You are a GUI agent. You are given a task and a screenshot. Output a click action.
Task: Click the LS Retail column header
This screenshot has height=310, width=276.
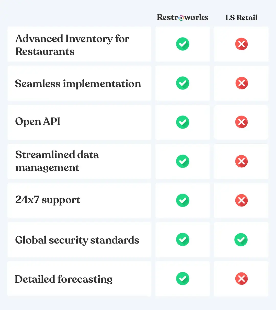point(241,18)
